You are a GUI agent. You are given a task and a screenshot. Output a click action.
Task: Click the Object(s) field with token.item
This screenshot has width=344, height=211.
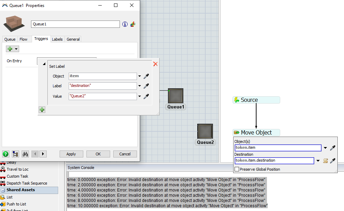pos(278,148)
